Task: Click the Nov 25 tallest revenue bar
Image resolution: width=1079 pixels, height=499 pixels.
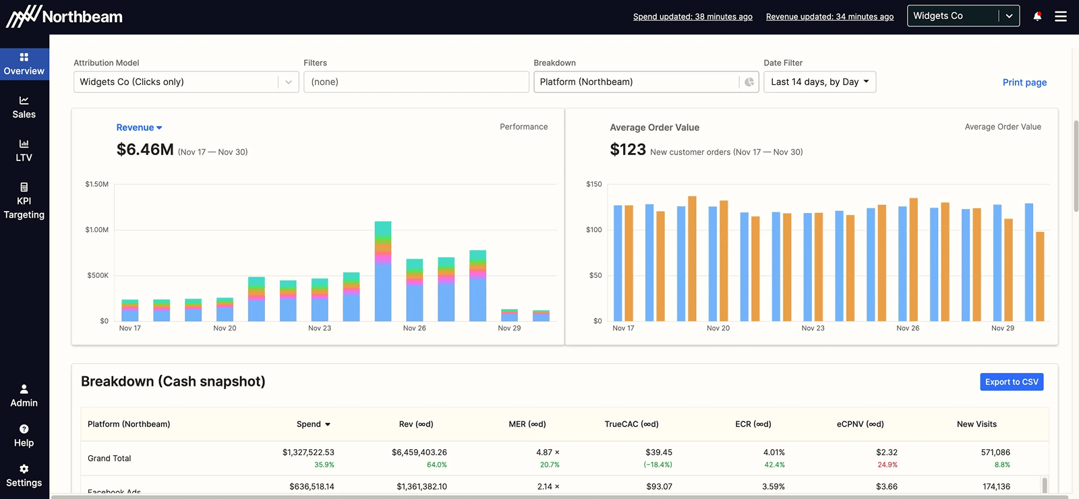Action: [x=383, y=271]
